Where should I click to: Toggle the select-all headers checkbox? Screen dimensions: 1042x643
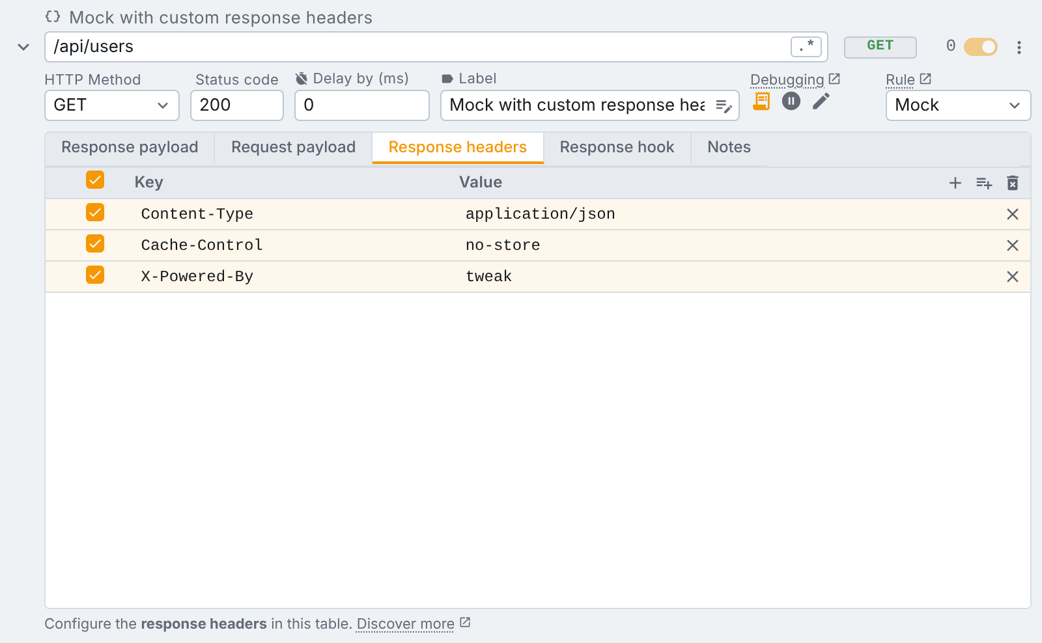pos(95,180)
